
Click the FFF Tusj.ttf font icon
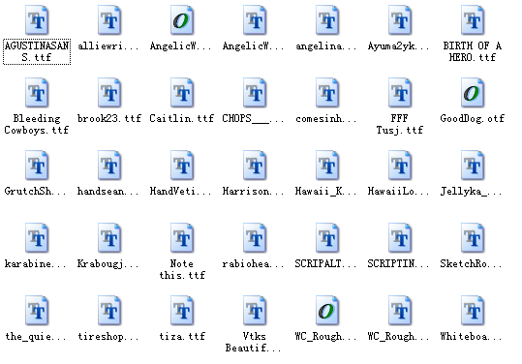click(400, 93)
